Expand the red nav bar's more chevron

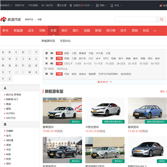pyautogui.click(x=155, y=31)
